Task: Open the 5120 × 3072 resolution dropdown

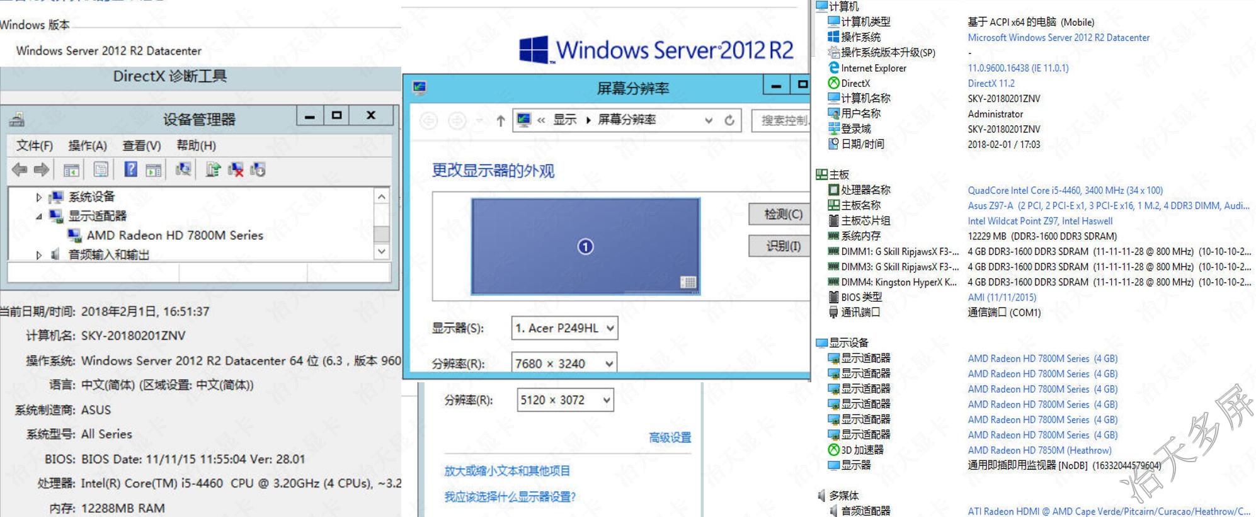Action: tap(565, 400)
